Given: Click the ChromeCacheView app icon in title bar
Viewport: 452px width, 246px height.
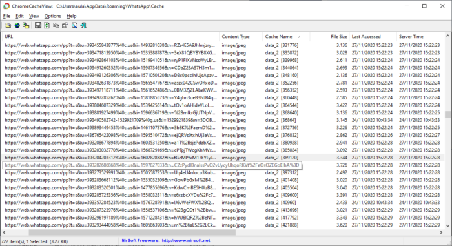Looking at the screenshot, I should 6,6.
